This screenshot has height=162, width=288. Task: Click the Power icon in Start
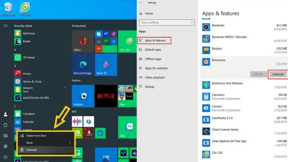point(6,157)
